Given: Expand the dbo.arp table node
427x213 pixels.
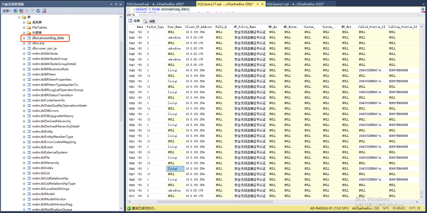Looking at the screenshot, I should click(24, 43).
